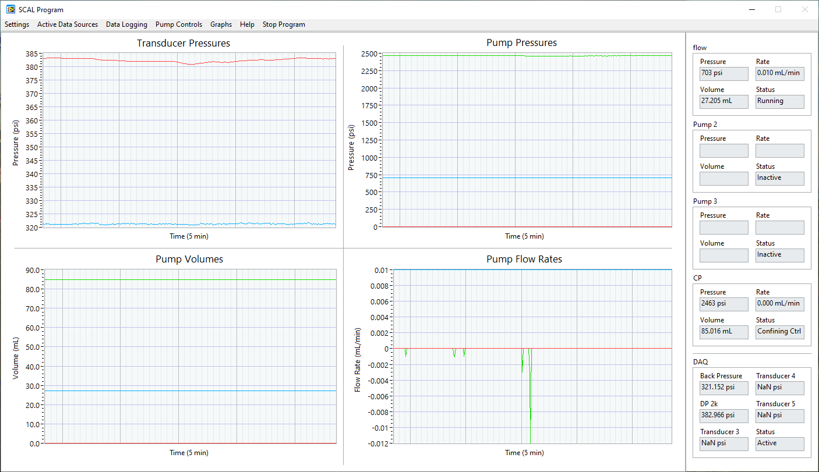The width and height of the screenshot is (819, 472).
Task: Select the flow pump Pressure field
Action: pos(723,73)
